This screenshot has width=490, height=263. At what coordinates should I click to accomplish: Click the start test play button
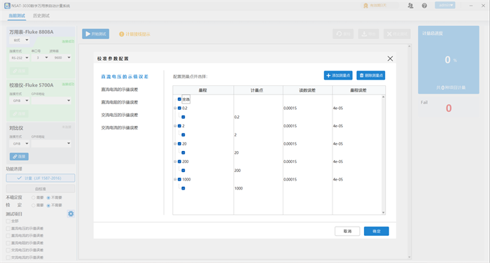point(96,34)
